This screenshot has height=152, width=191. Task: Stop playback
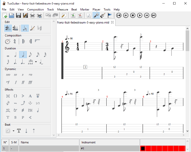[133, 16]
